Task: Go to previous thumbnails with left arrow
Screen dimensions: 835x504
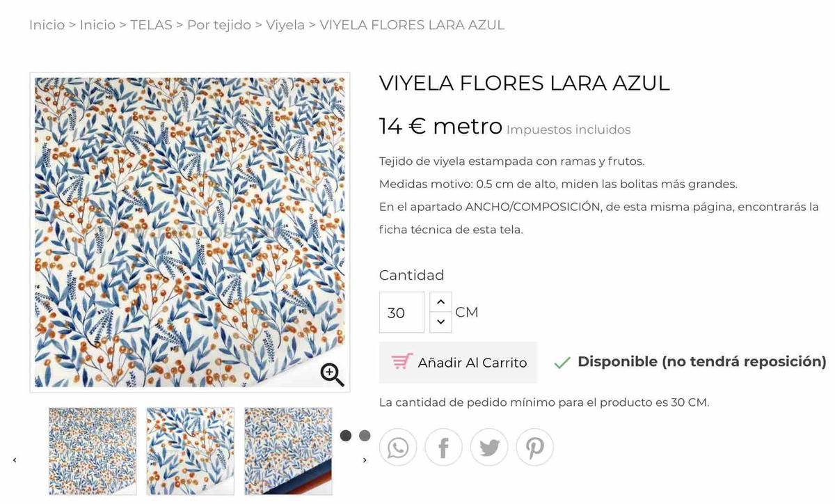Action: pos(15,460)
